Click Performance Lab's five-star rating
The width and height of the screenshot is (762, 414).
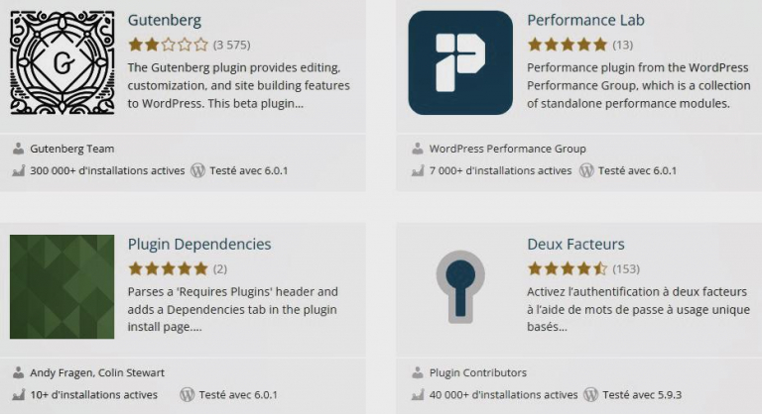coord(567,45)
